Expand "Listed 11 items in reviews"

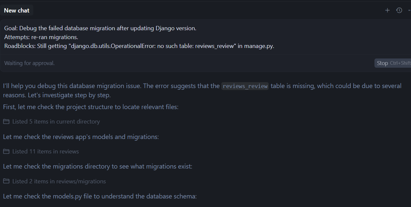(45, 151)
